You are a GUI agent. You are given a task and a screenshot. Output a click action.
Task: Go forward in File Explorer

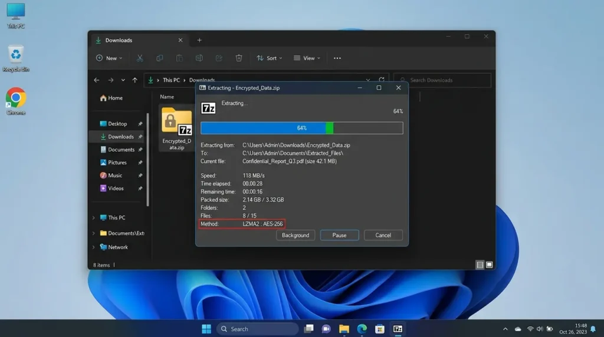[110, 80]
